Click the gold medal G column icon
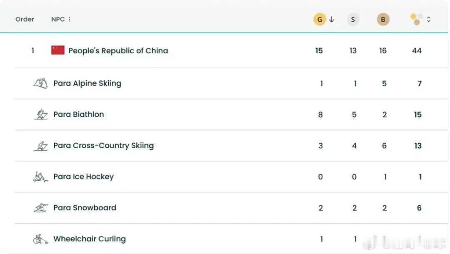Image resolution: width=450 pixels, height=254 pixels. (320, 19)
